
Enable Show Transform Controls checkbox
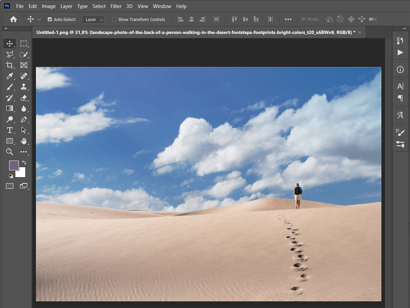click(114, 19)
